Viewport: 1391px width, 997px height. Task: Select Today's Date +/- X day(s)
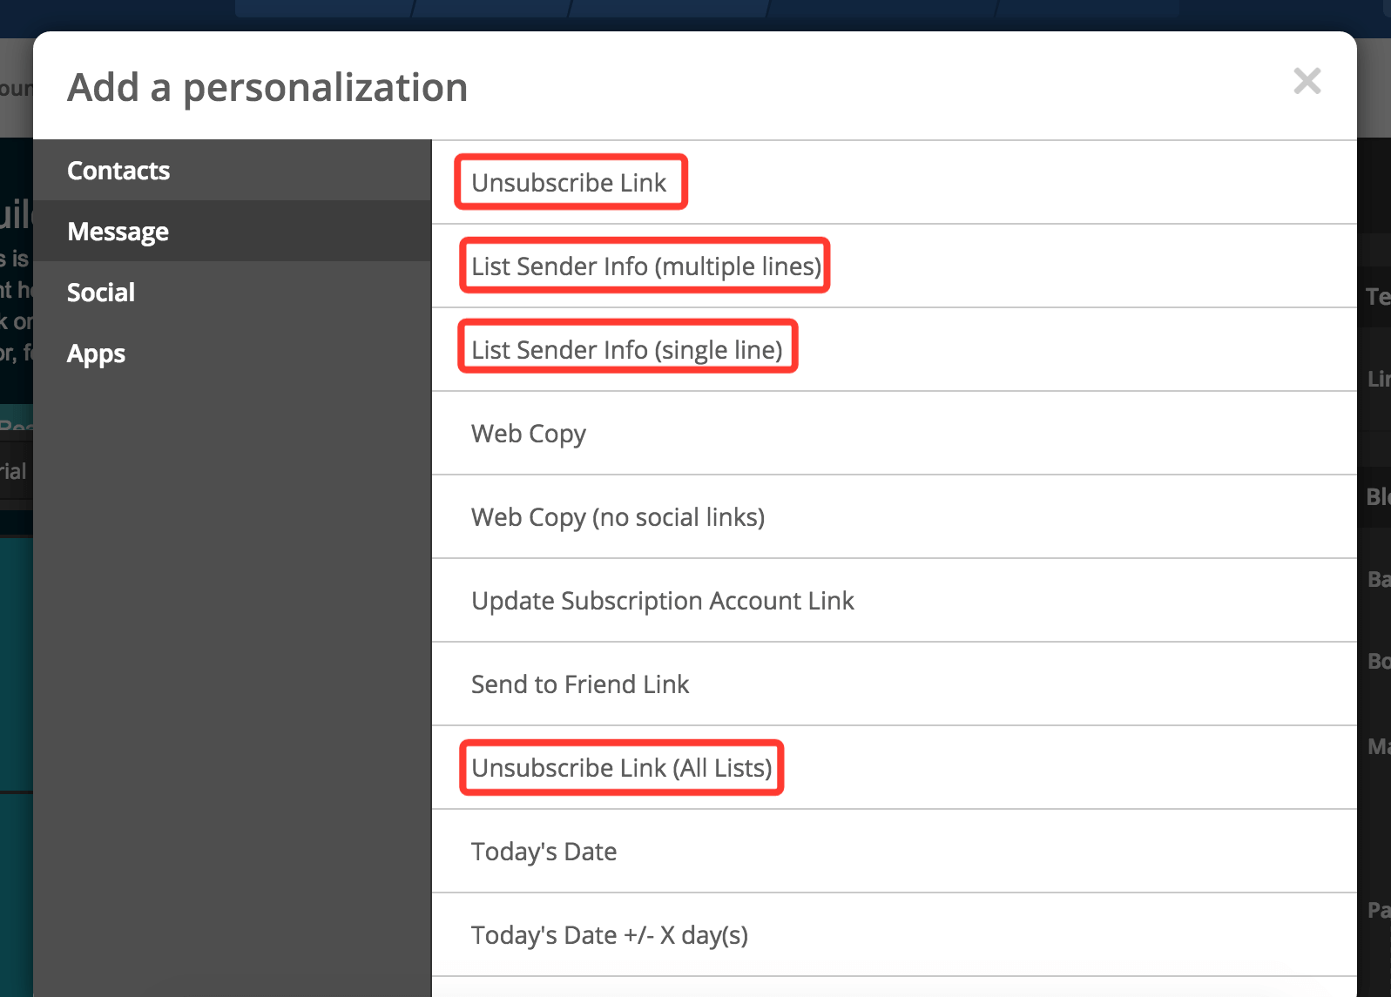[610, 935]
